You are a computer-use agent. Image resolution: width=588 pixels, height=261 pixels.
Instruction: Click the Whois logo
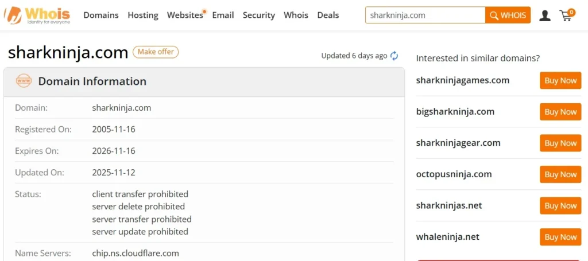point(37,15)
